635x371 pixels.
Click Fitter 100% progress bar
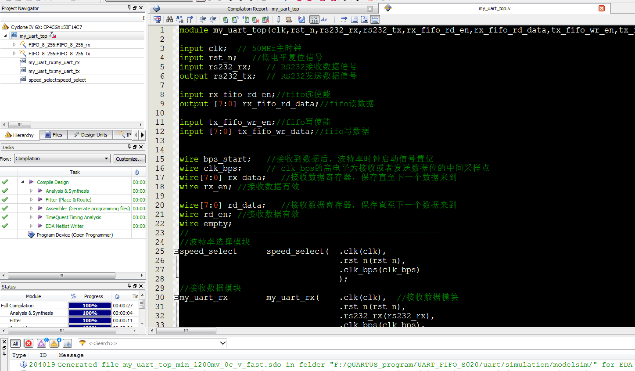90,321
